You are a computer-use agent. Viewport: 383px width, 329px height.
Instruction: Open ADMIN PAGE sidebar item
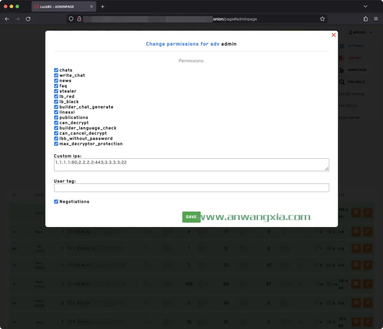[357, 70]
